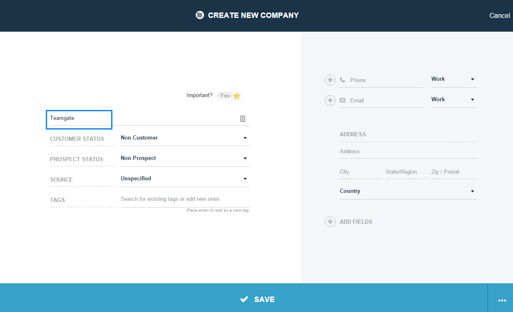Click the plus icon beside Email
Screen dimensions: 513x312
click(330, 100)
